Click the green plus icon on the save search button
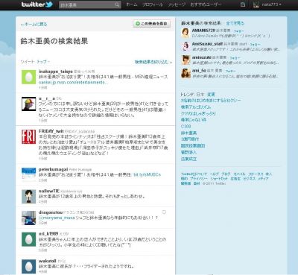The image size is (298, 275). click(138, 24)
